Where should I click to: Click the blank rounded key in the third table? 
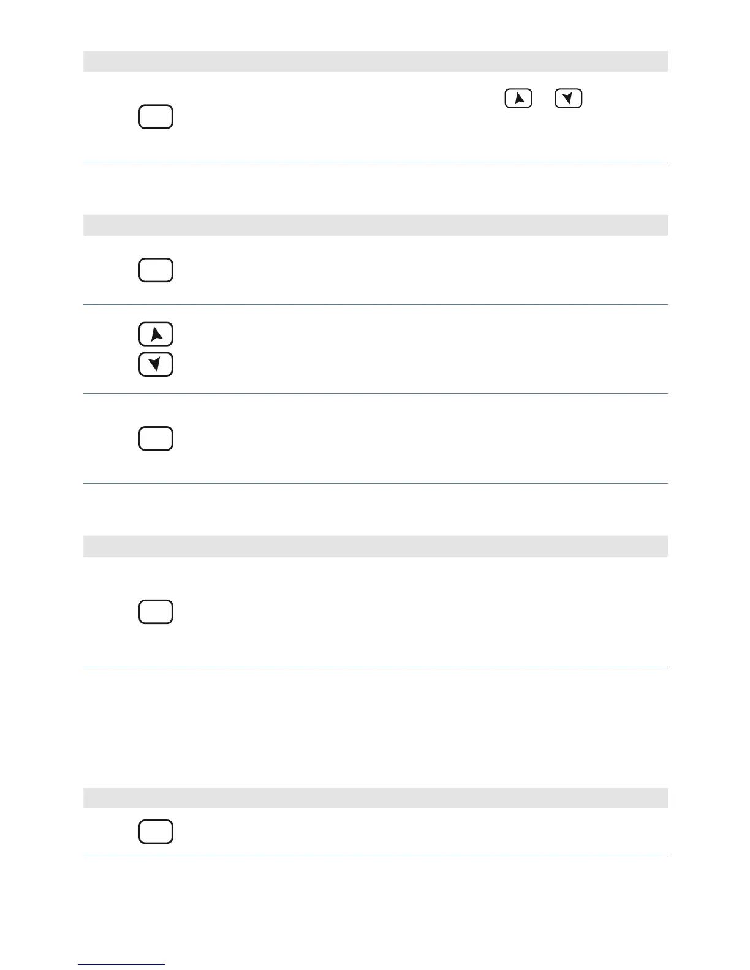[156, 612]
